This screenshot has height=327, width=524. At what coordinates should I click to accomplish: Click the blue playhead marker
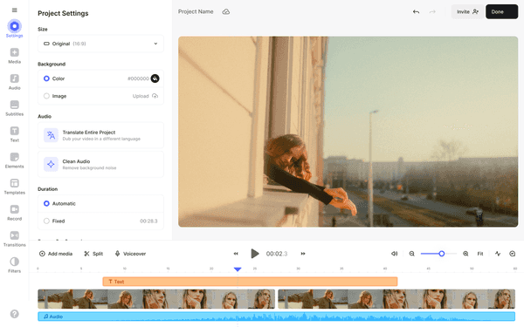[x=238, y=269]
